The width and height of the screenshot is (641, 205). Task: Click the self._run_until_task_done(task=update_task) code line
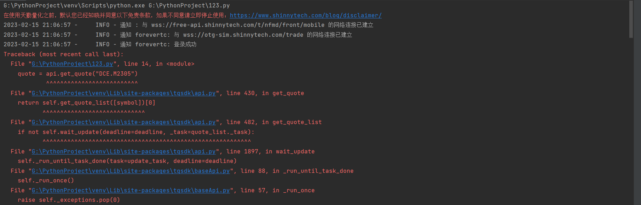127,161
